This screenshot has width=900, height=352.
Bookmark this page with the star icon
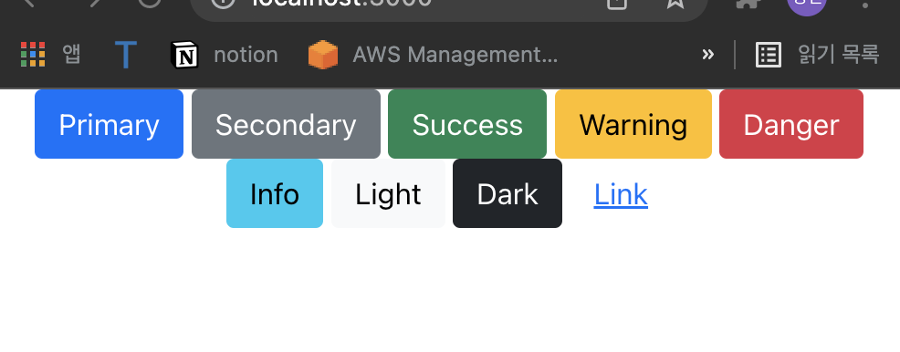tap(675, 3)
